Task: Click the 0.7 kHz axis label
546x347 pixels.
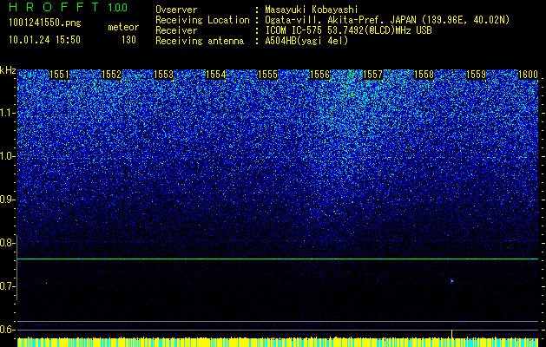Action: click(7, 286)
